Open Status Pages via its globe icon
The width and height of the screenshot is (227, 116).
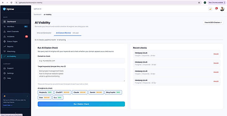[4, 41]
